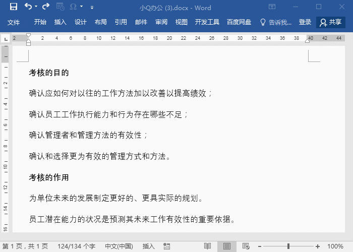Open Customize Quick Access Toolbar dropdown

pyautogui.click(x=92, y=8)
